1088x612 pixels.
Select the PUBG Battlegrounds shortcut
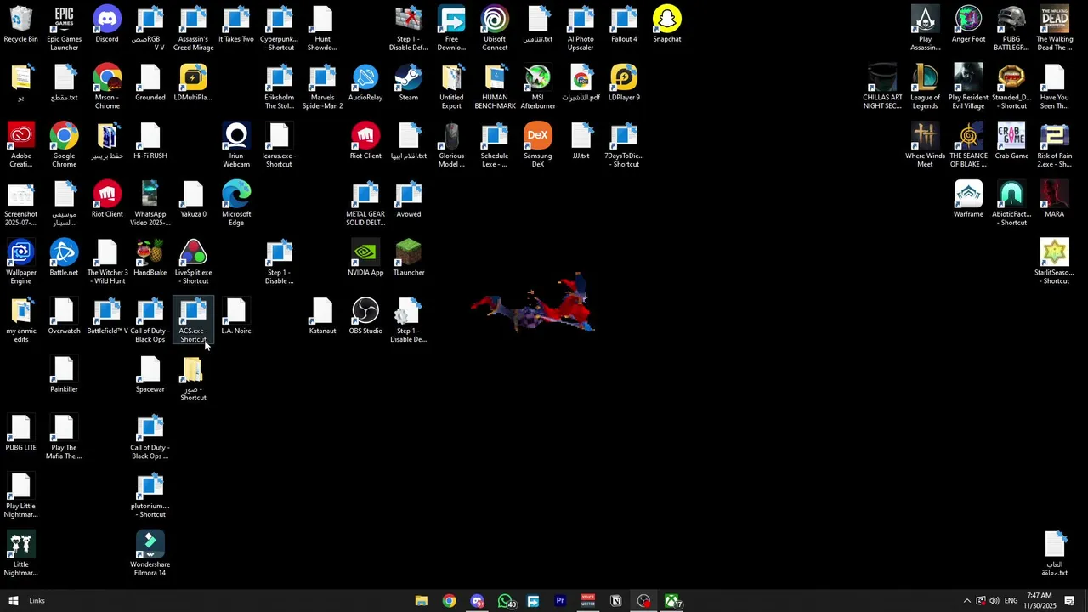click(x=1011, y=29)
